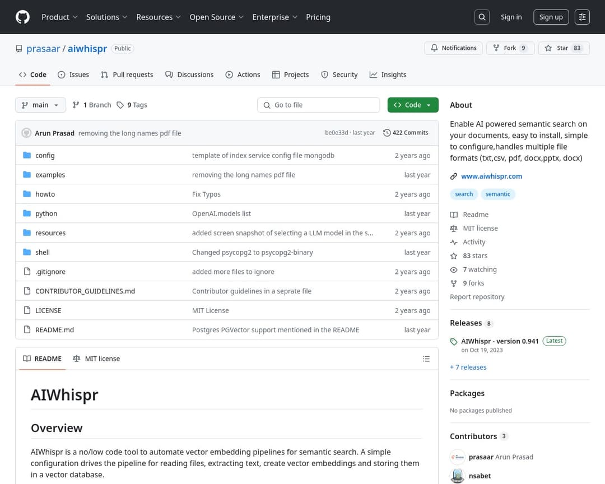Open README outline list icon

[x=426, y=359]
